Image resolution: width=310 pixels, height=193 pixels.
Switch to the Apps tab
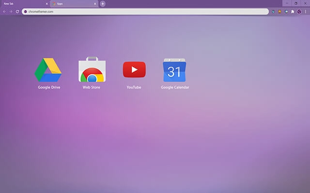tap(74, 4)
